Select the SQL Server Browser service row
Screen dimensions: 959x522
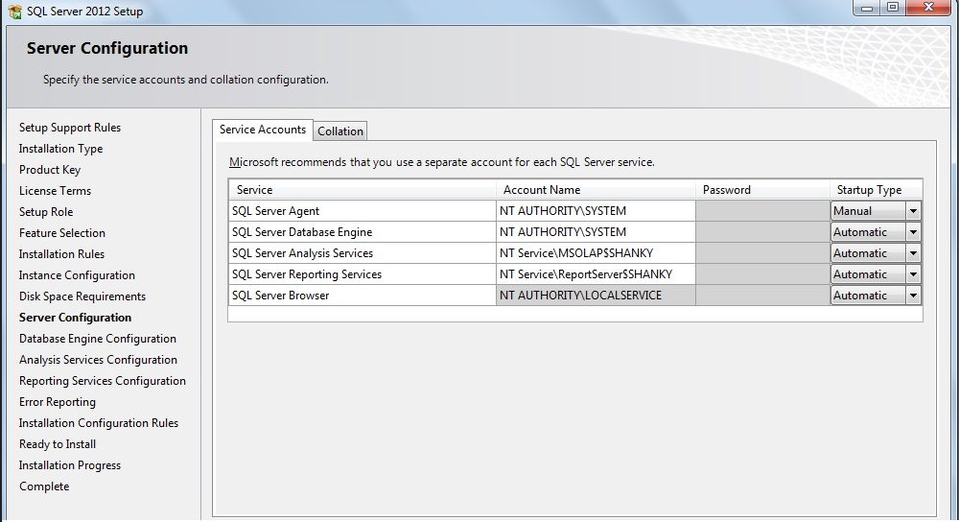[x=363, y=296]
